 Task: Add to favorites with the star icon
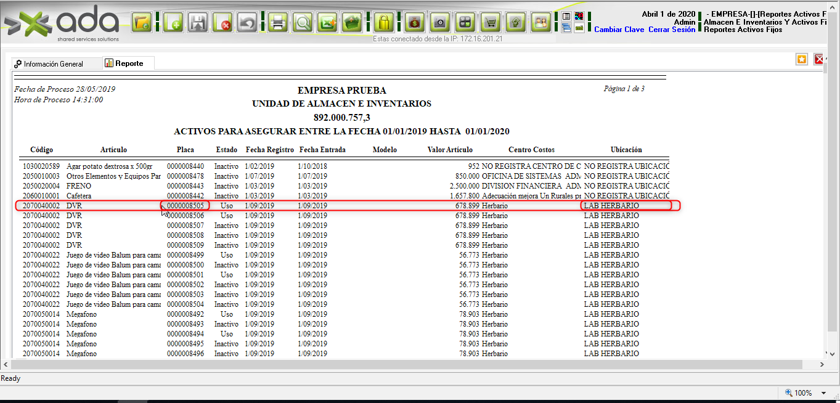[x=801, y=59]
